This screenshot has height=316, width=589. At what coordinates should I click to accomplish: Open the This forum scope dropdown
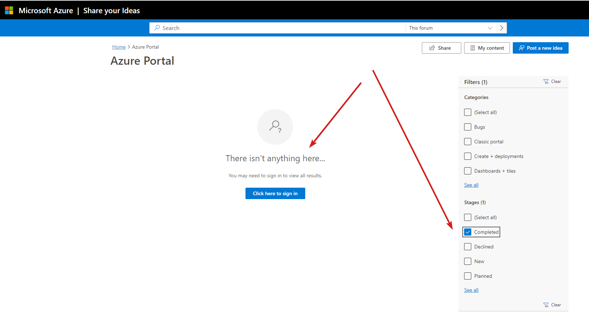tap(451, 28)
